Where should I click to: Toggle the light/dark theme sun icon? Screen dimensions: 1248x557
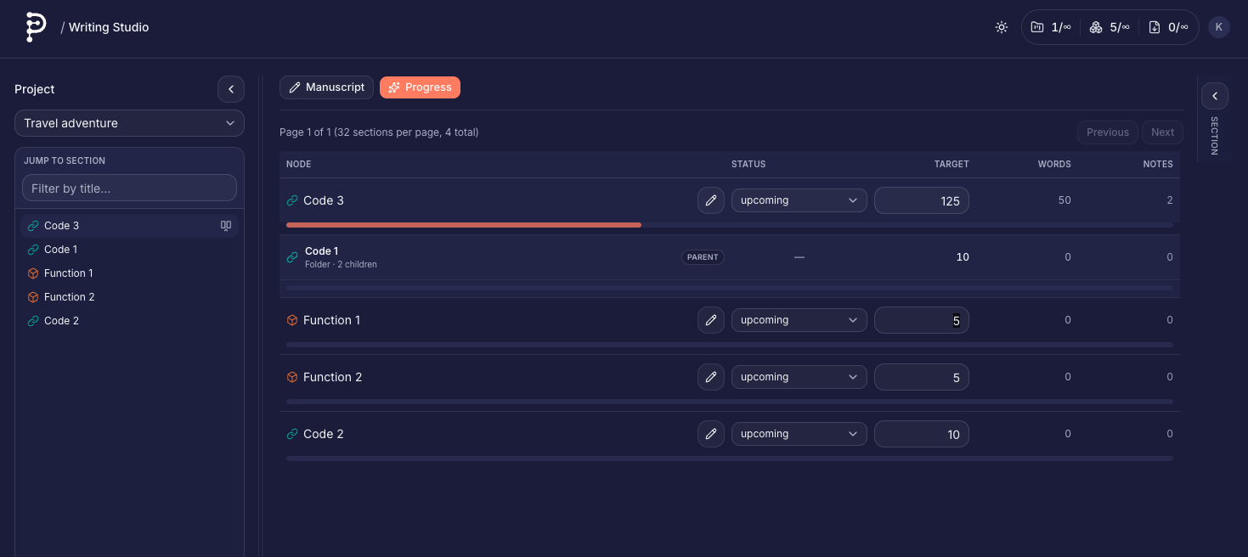pyautogui.click(x=1002, y=27)
